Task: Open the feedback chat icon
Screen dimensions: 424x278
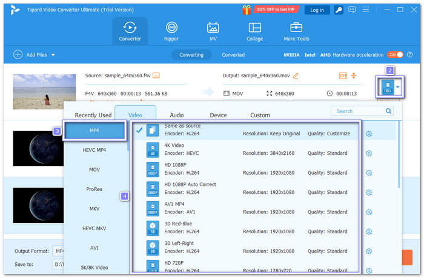Action: pos(353,10)
